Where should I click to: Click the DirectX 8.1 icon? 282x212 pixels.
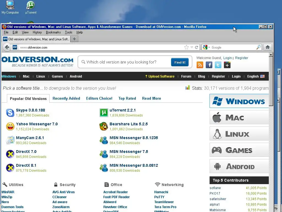tap(10, 168)
